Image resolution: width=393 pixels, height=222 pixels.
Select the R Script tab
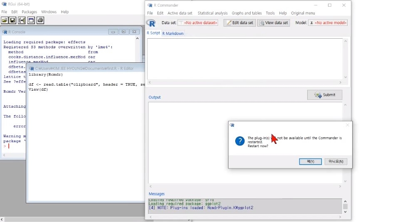pos(153,33)
